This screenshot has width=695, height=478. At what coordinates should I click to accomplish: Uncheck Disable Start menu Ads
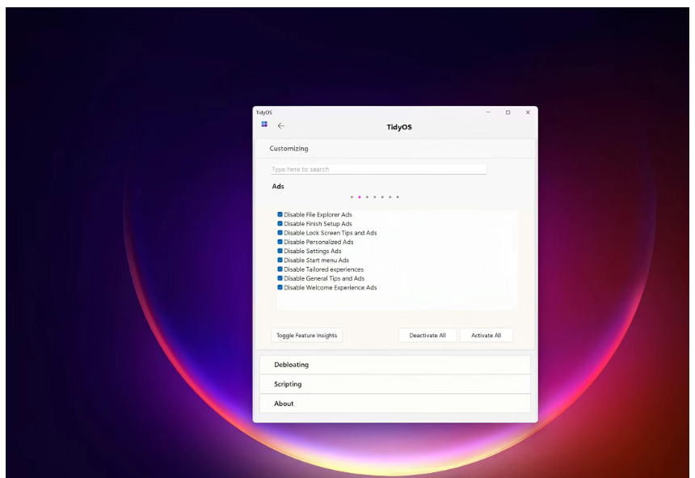tap(280, 260)
